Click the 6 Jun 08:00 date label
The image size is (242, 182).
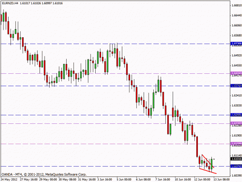143,180
